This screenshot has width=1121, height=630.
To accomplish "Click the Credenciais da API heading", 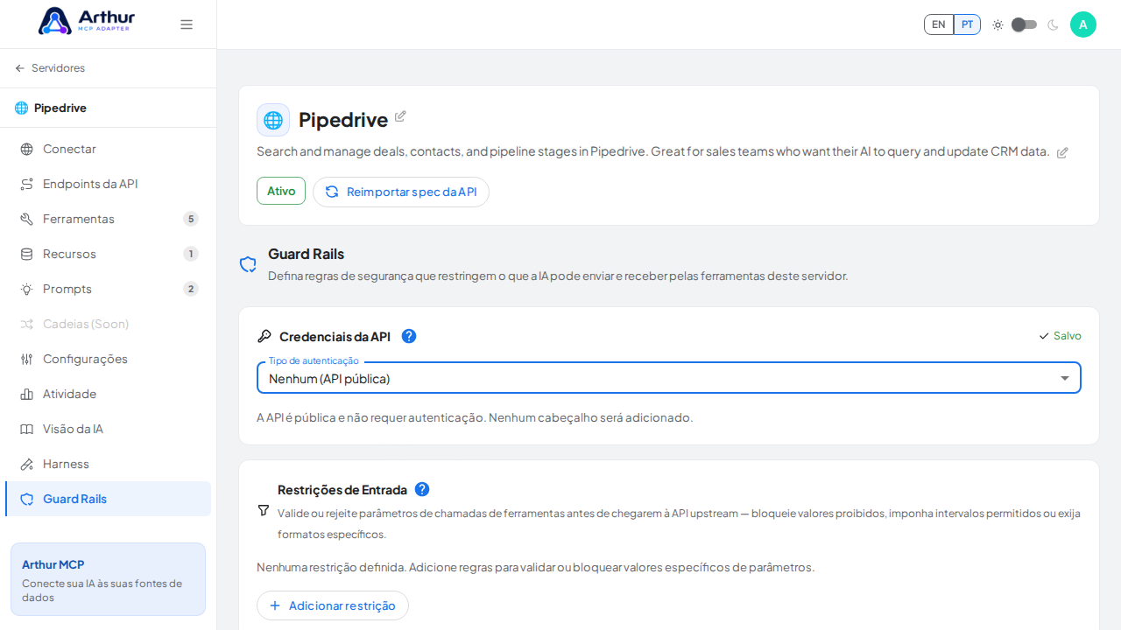I will coord(335,337).
